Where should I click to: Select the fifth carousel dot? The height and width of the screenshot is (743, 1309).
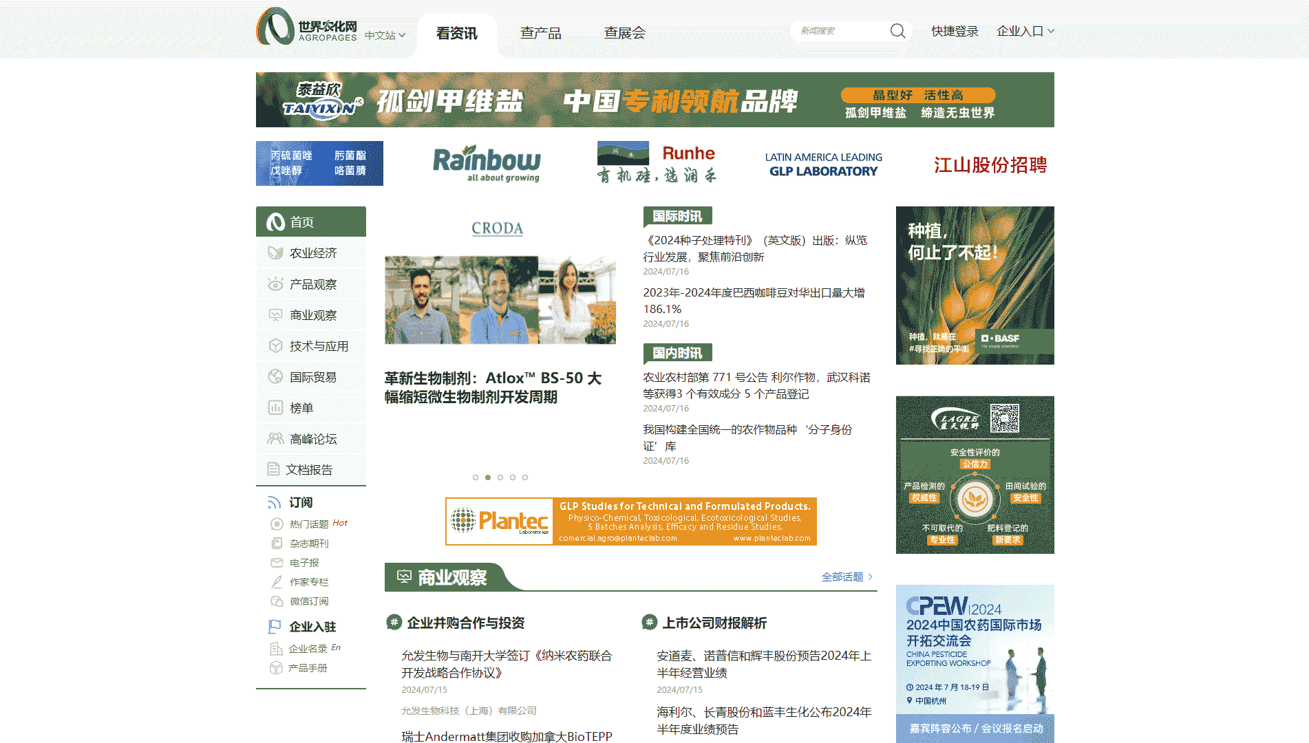(525, 477)
